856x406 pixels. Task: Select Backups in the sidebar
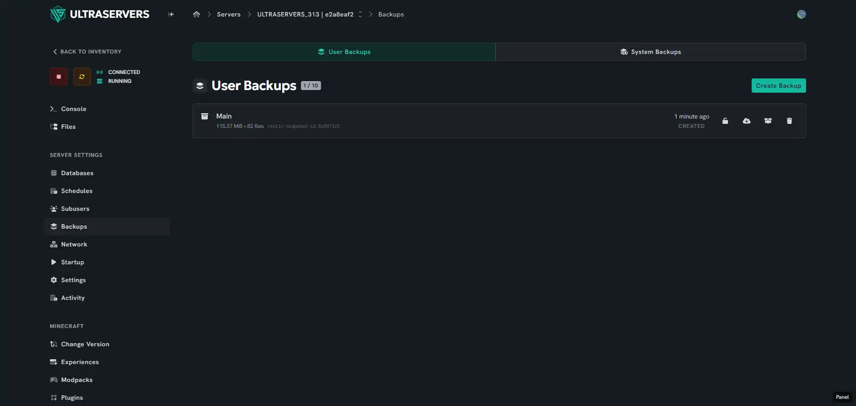(107, 226)
